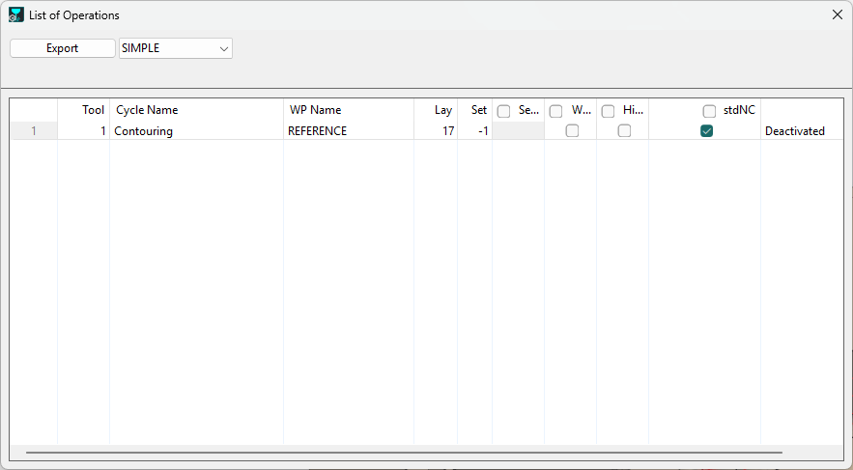
Task: Click the layer value 17 cell
Action: pos(436,131)
